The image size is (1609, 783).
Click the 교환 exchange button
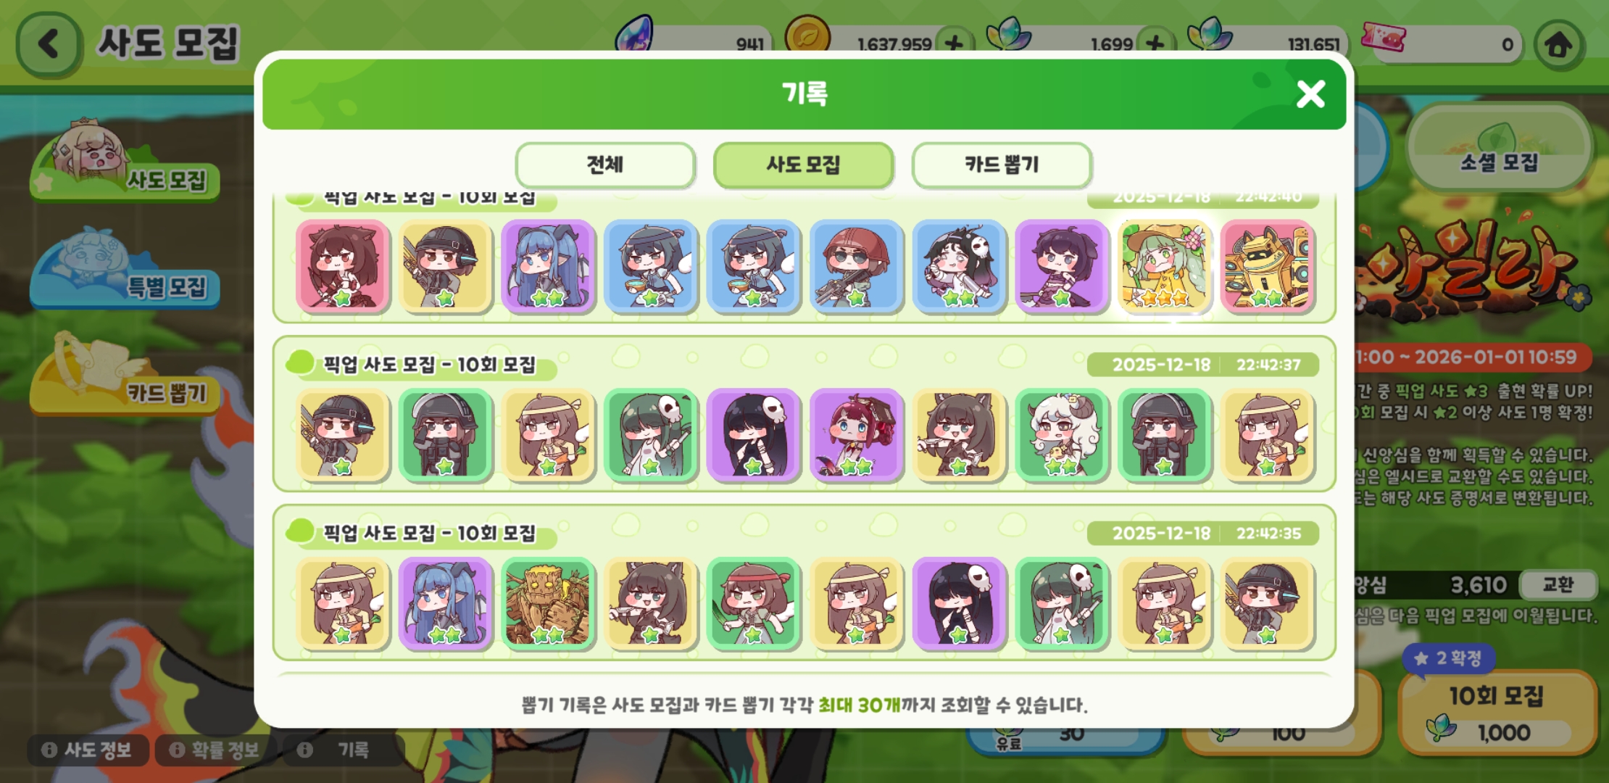[1558, 584]
